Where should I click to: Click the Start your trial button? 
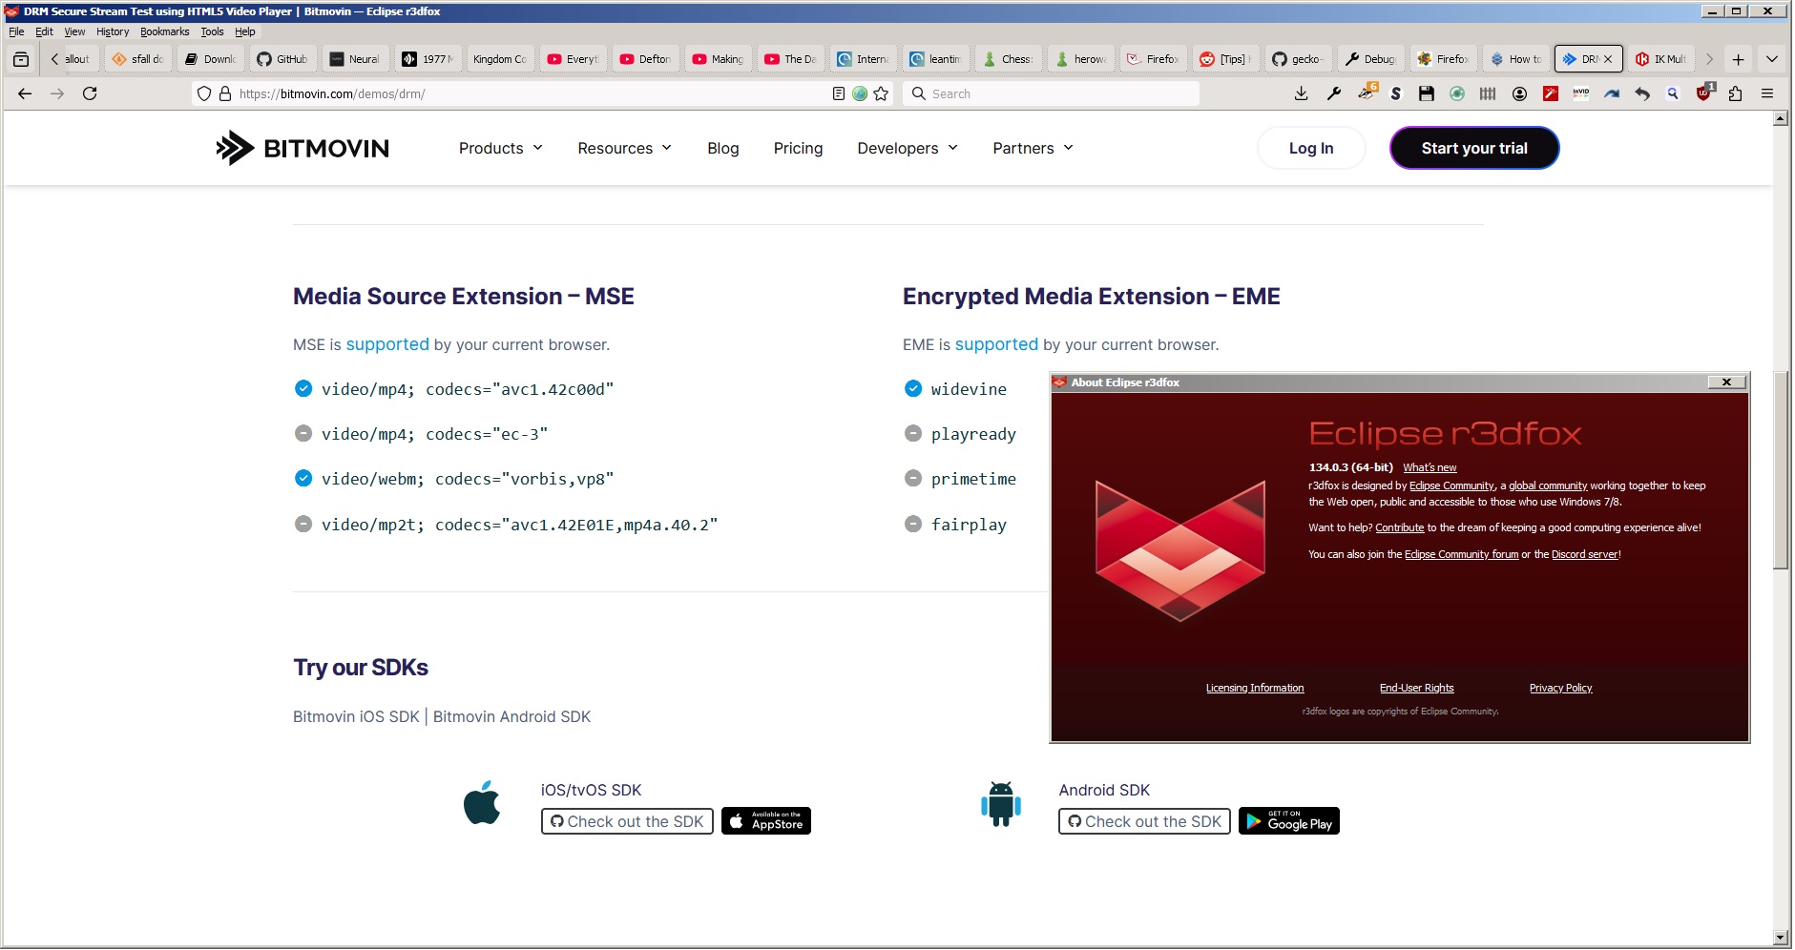click(1474, 148)
